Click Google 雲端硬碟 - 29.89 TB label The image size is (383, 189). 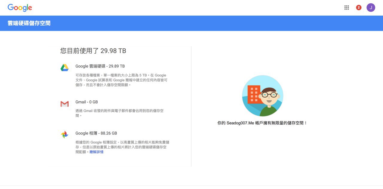100,66
